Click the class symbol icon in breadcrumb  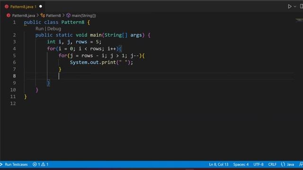[x=43, y=16]
